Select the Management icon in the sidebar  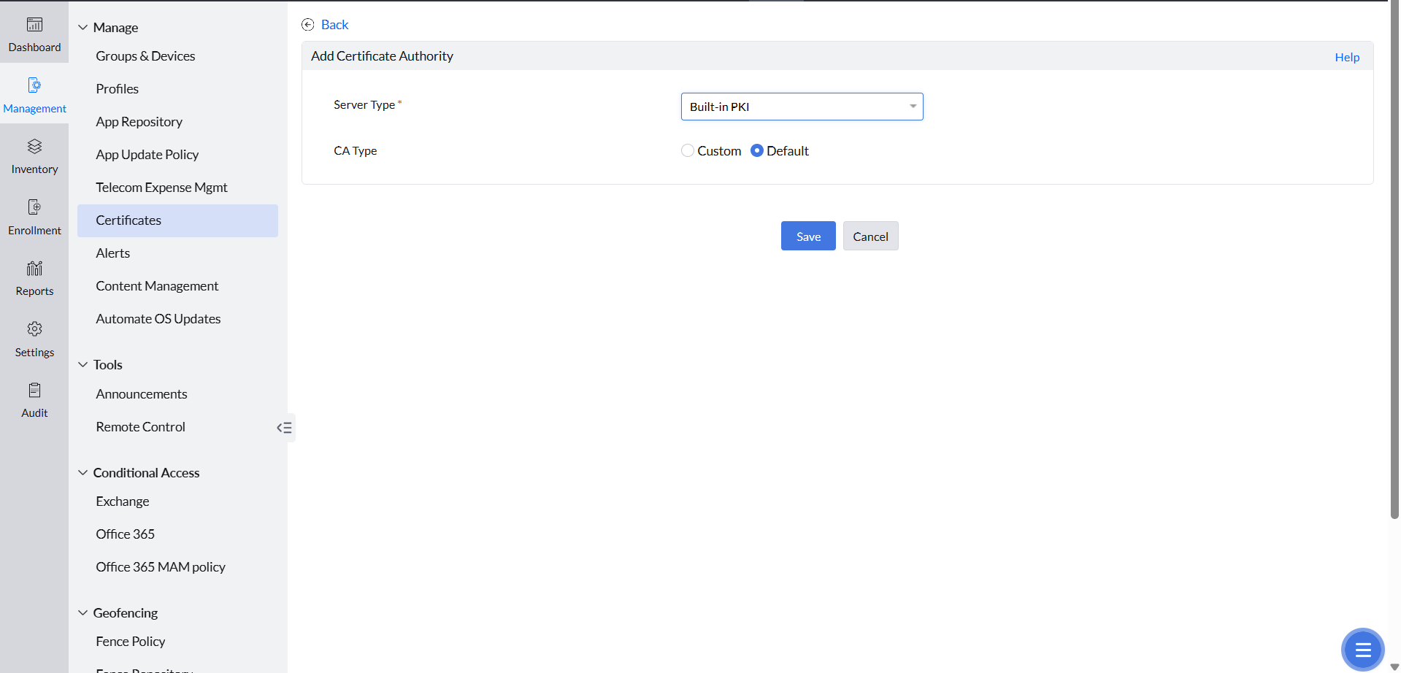point(34,93)
